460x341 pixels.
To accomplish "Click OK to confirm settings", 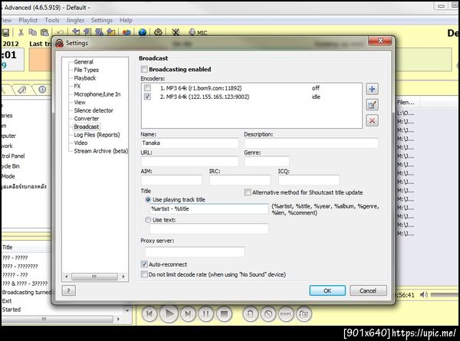I will pyautogui.click(x=327, y=290).
